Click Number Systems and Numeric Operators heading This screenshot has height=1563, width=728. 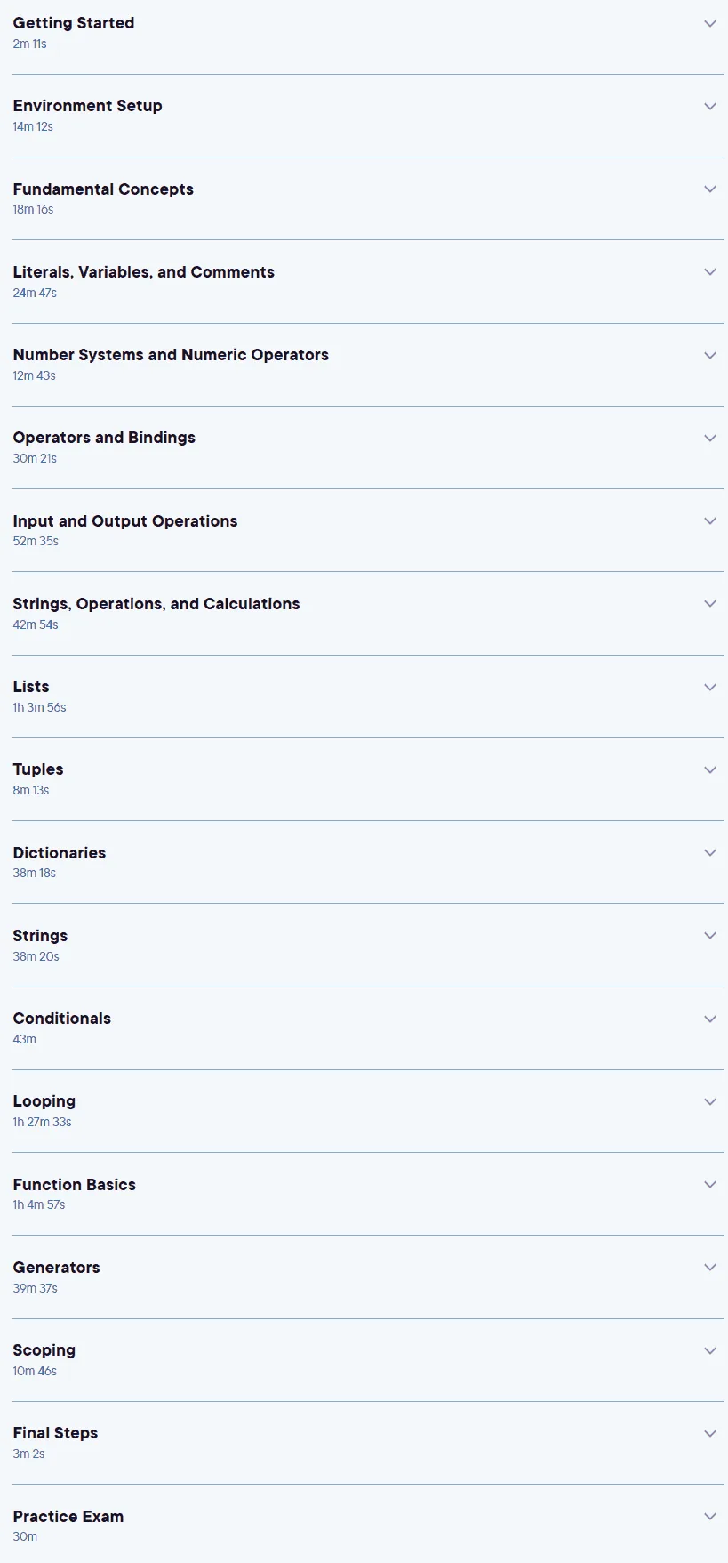pyautogui.click(x=171, y=355)
